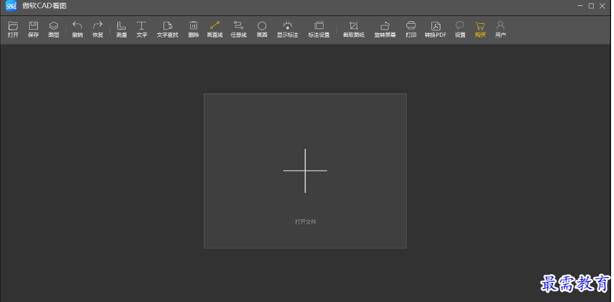The image size is (614, 302).
Task: Open the 用户 user account icon
Action: 500,30
